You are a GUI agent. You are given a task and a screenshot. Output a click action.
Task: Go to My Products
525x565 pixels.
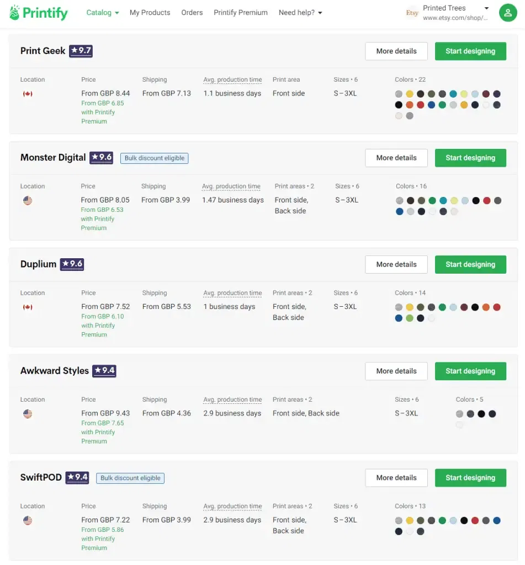tap(150, 13)
